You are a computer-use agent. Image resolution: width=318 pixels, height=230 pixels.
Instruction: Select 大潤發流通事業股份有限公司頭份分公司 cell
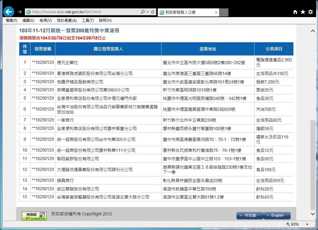coord(108,170)
